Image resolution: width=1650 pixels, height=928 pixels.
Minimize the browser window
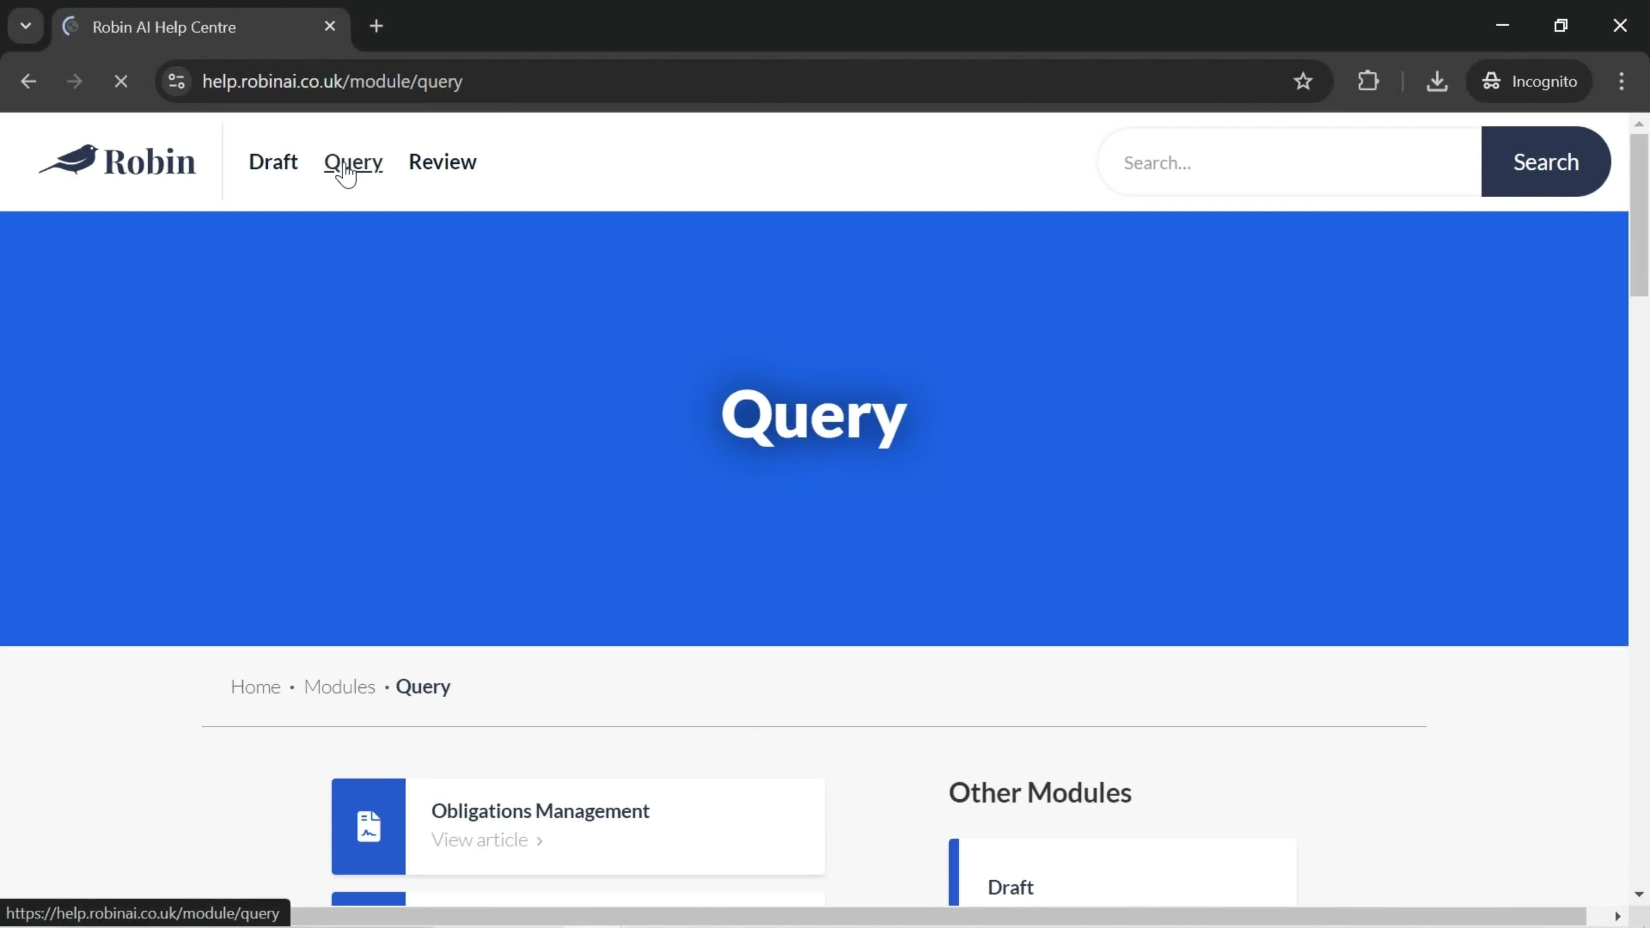tap(1502, 26)
